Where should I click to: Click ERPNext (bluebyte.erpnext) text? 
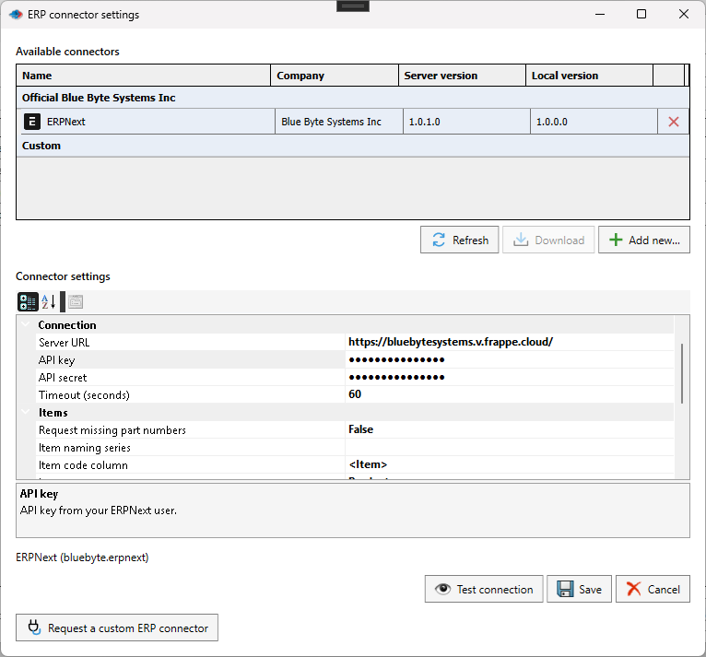(82, 557)
